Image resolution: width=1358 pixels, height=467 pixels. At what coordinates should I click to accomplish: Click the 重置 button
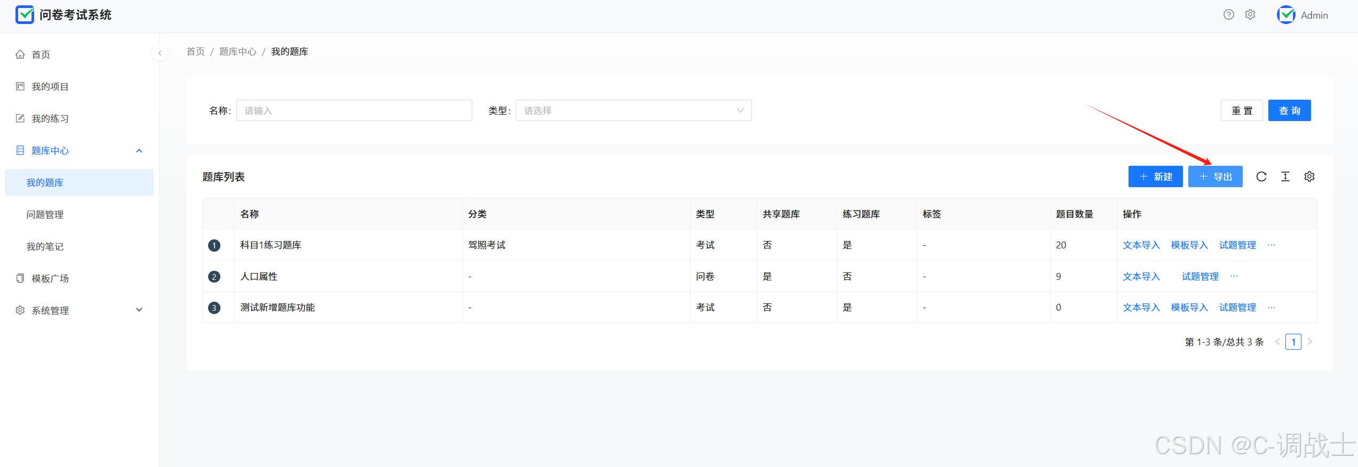1242,110
